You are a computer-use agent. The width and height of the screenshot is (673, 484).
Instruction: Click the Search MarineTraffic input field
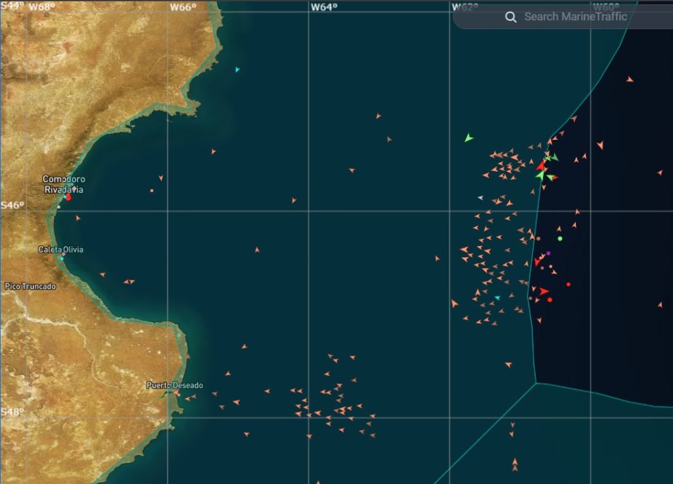(575, 17)
